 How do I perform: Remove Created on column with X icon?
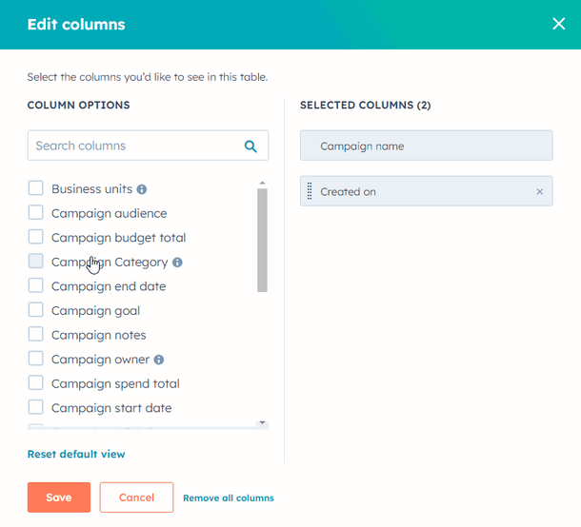click(540, 192)
